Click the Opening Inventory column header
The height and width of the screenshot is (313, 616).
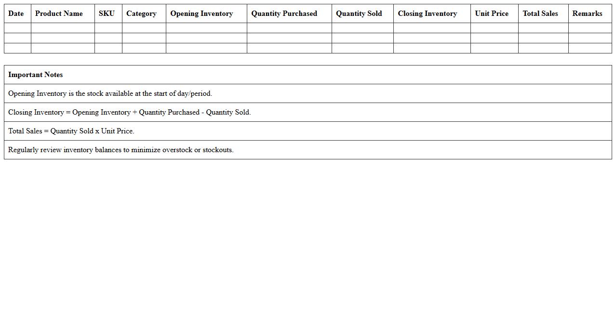[201, 13]
